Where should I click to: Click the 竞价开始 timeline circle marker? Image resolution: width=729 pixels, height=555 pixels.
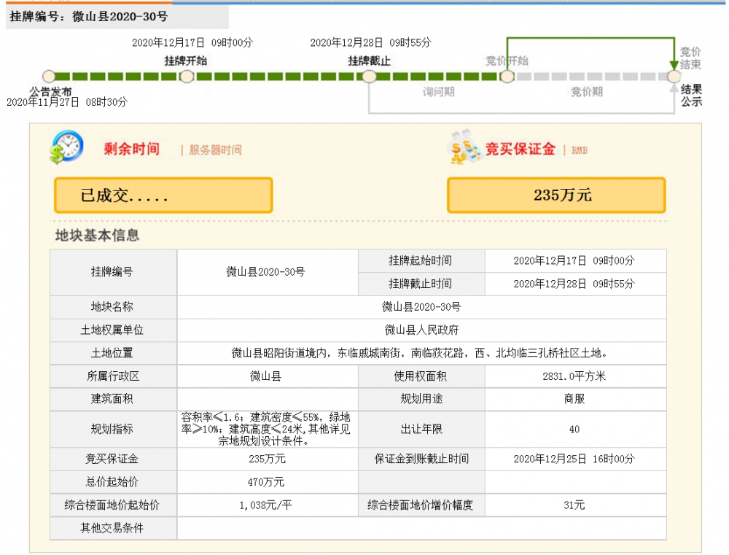(507, 77)
